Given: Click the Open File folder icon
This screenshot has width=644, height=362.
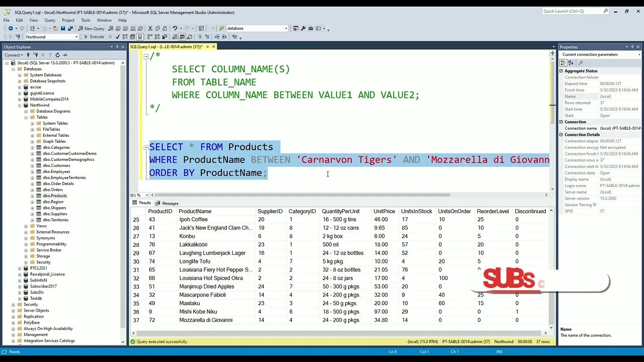Looking at the screenshot, I should (55, 29).
